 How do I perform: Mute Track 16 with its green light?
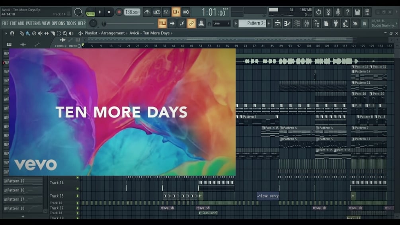[x=78, y=203]
